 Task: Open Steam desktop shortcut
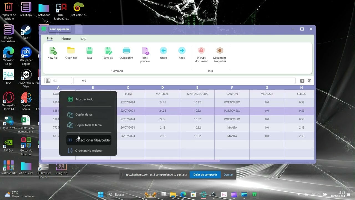[26, 32]
